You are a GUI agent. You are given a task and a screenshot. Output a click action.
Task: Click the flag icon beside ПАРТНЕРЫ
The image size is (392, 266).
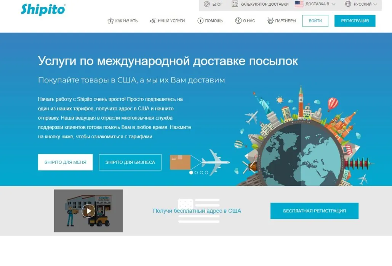click(270, 21)
